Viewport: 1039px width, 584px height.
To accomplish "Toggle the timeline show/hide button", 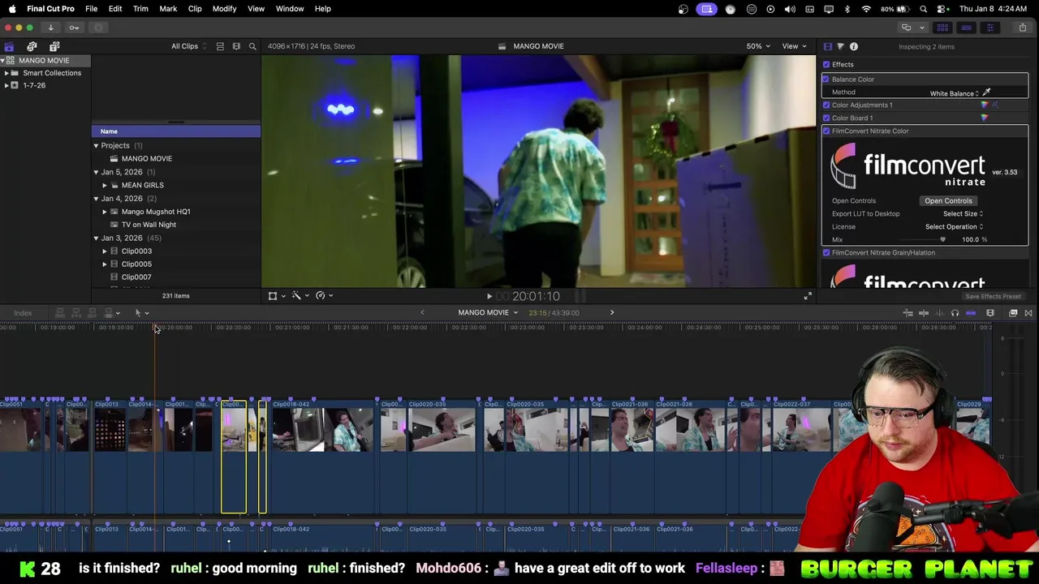I will 966,28.
